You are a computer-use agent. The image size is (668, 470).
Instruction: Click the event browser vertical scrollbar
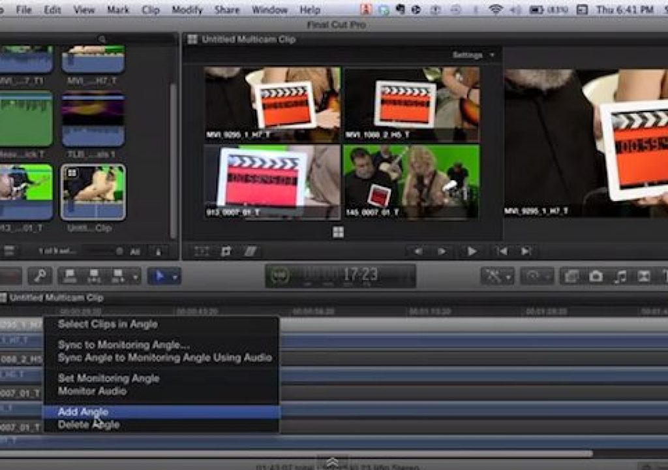tap(173, 161)
